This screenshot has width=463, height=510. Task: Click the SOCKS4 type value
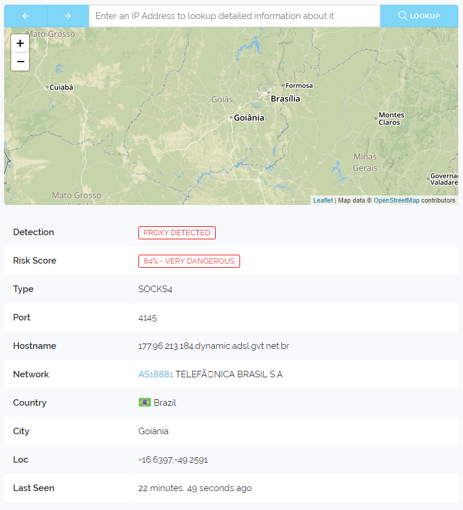pos(156,289)
